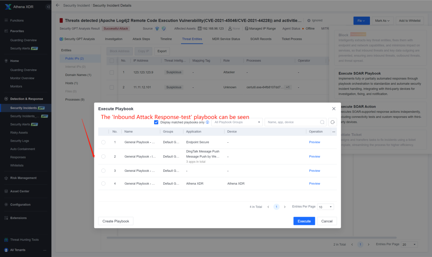Viewport: 432px width, 257px height.
Task: Click the Risk Management icon
Action: coord(6,178)
